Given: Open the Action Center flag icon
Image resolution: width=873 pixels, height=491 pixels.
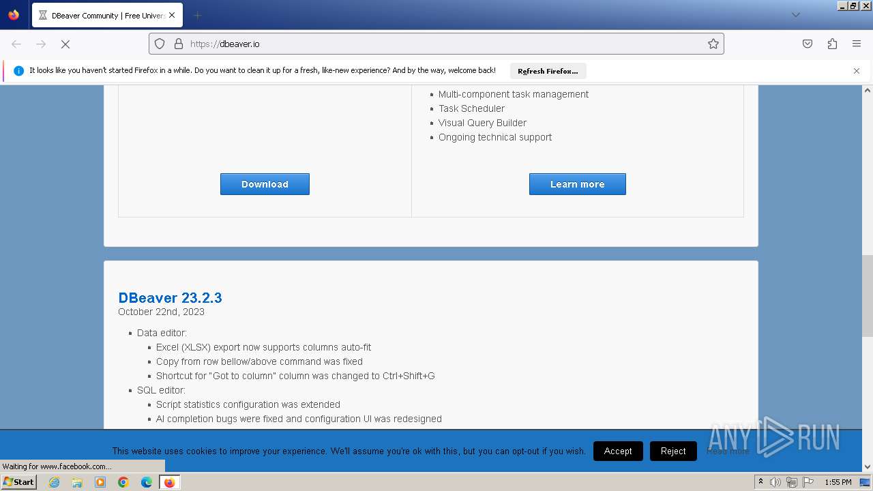Looking at the screenshot, I should pos(808,482).
